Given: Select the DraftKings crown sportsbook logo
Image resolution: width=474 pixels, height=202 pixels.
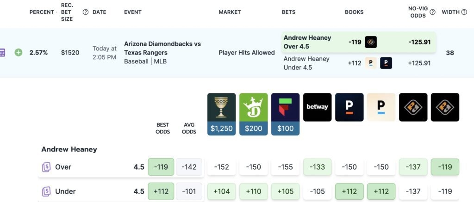Looking at the screenshot, I should point(253,107).
